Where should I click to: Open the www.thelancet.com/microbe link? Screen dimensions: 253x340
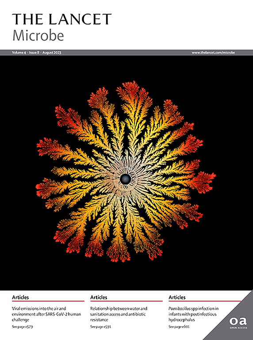(x=213, y=53)
